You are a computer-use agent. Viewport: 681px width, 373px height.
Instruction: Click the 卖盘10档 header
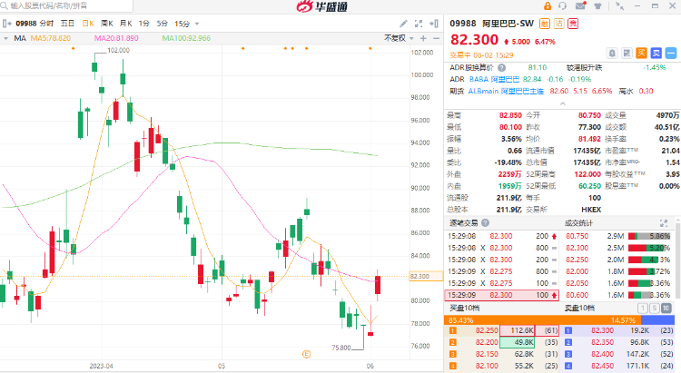coord(580,309)
